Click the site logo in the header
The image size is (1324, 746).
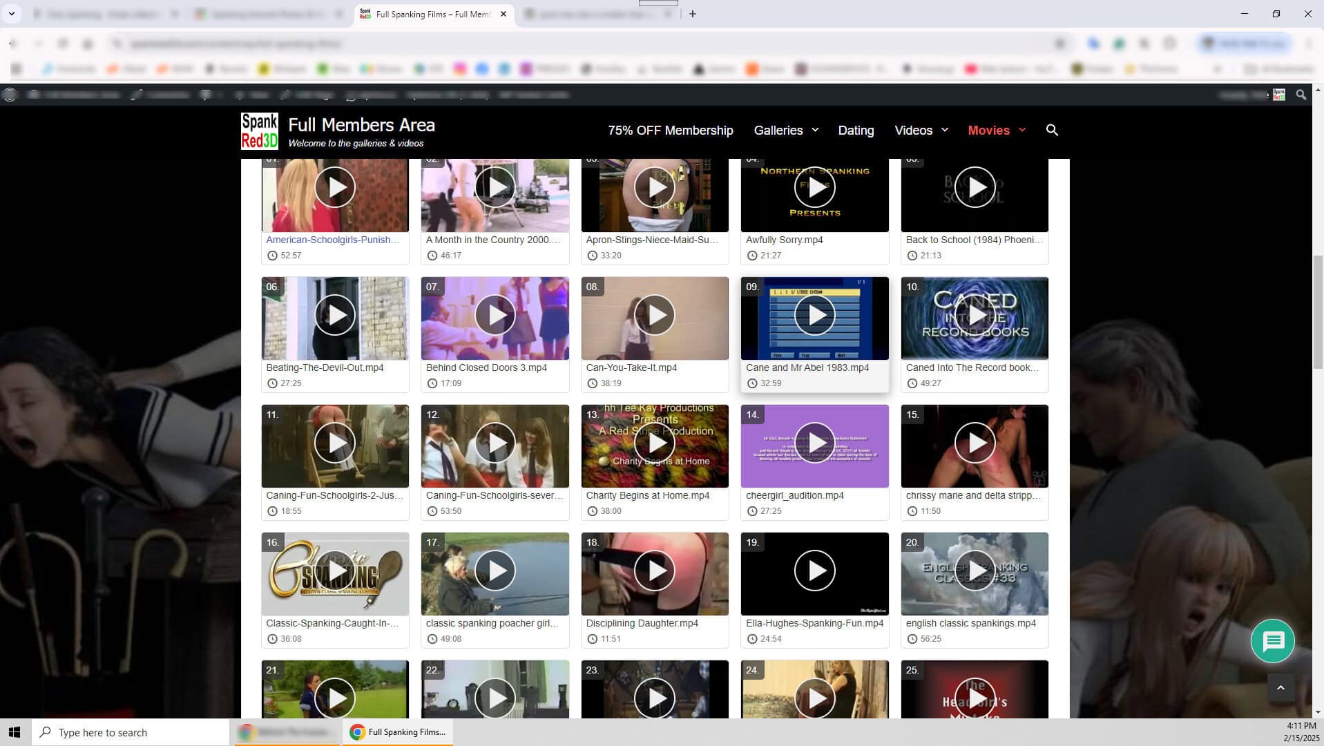(x=260, y=131)
